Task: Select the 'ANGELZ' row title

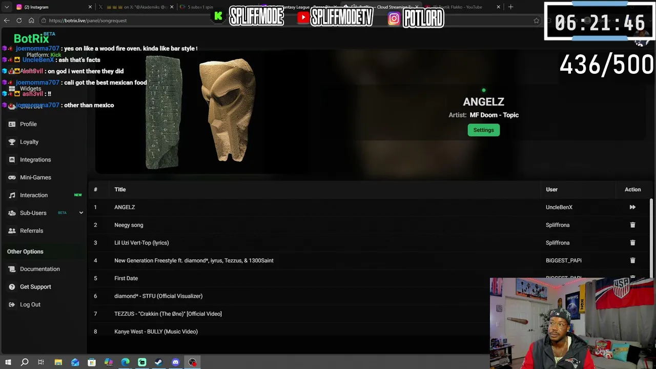Action: tap(125, 207)
